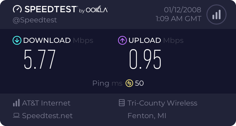
Task: Click the server icon beside Tri-County Wireless
Action: point(122,103)
